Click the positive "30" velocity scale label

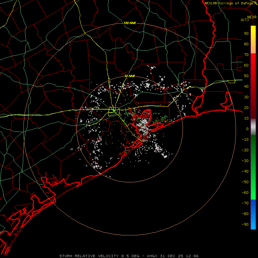click(x=246, y=97)
